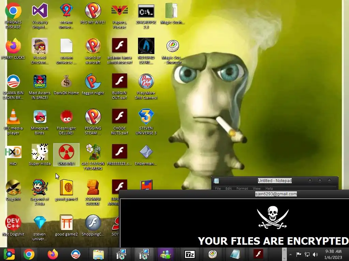Open the File menu in Notepad
This screenshot has width=349, height=261.
[218, 188]
